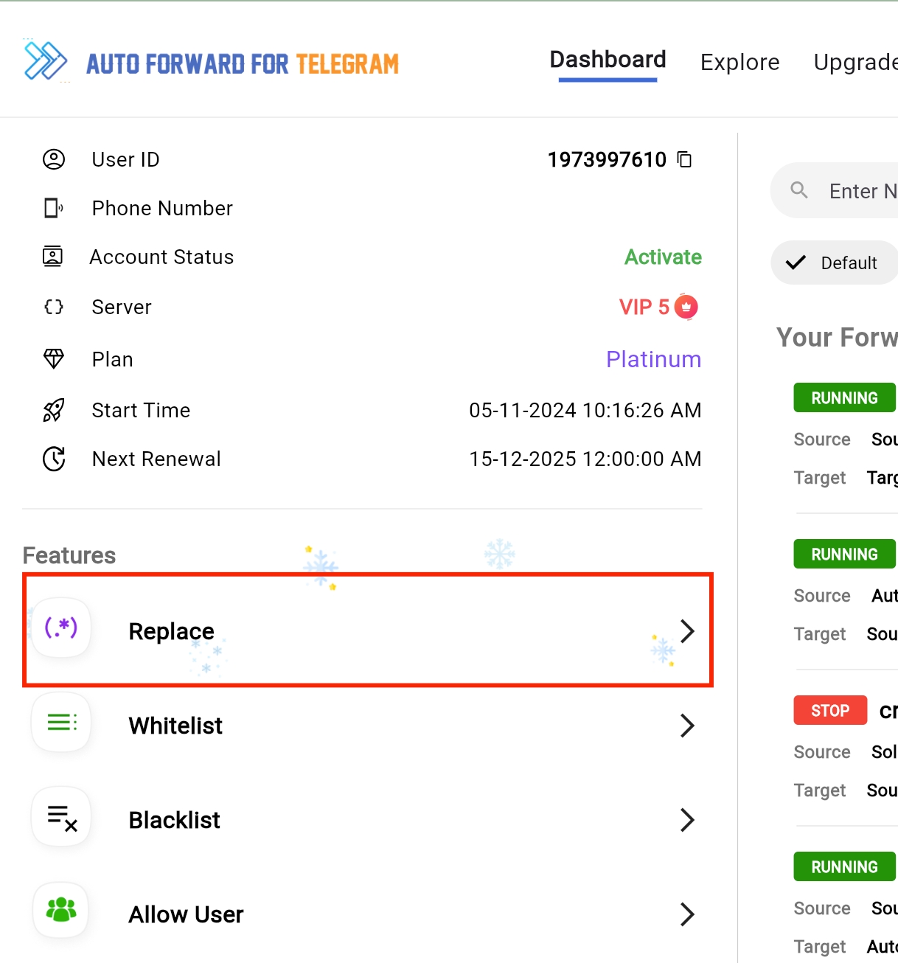Viewport: 898px width, 963px height.
Task: Click the Platinum plan link
Action: coord(653,359)
